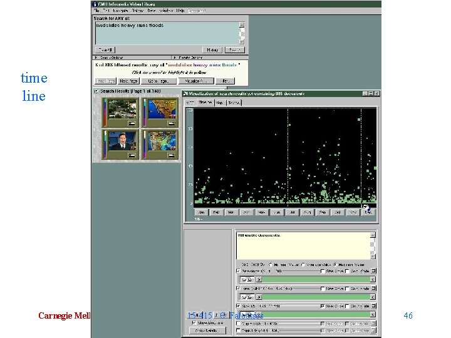451x338 pixels.
Task: Click the Informedia app icon in title bar
Action: coord(95,4)
